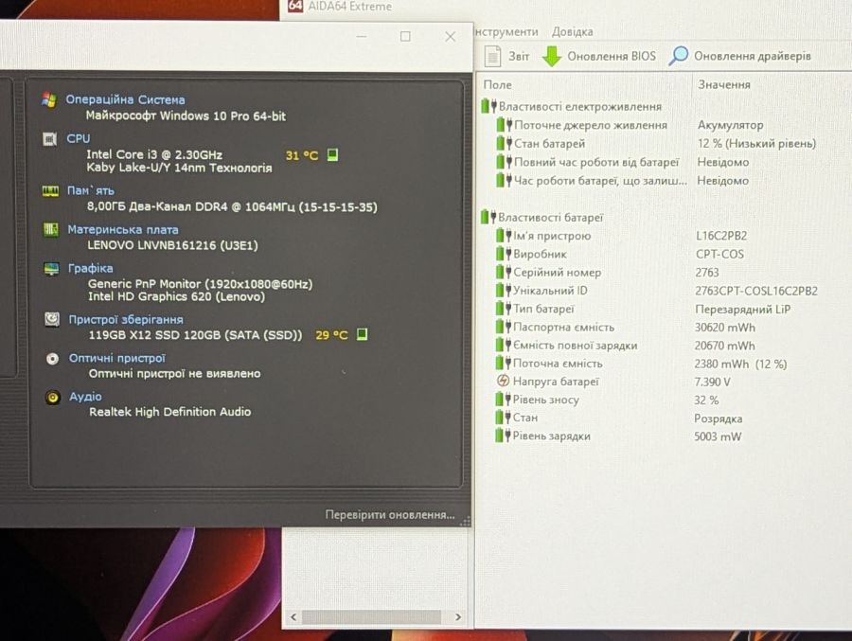Maximize the Speccy window
The height and width of the screenshot is (641, 852).
pos(405,36)
